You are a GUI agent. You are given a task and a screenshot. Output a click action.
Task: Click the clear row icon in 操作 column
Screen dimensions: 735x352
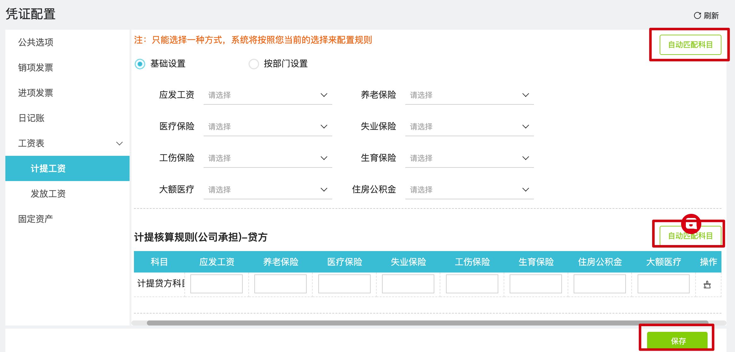click(707, 285)
